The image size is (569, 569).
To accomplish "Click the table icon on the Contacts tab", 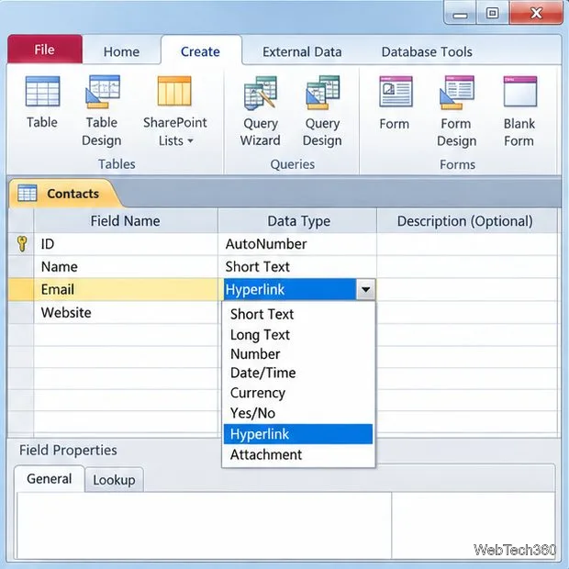I will [x=28, y=193].
